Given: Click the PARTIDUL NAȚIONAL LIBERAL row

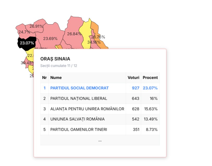Looking at the screenshot, I should [x=79, y=98].
